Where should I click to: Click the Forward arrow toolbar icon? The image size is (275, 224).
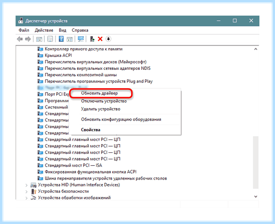tap(28, 39)
